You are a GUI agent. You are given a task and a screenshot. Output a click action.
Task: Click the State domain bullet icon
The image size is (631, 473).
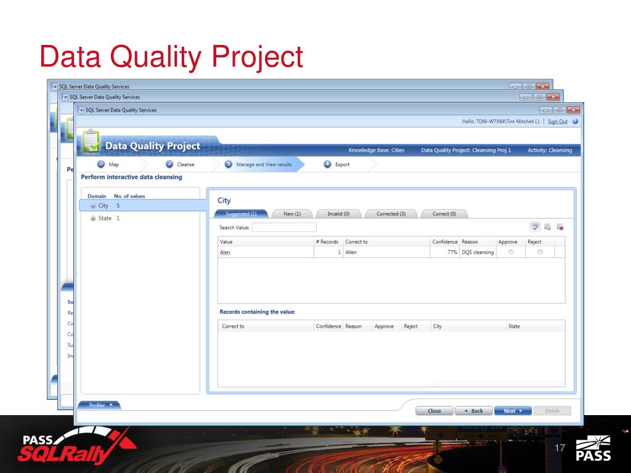(93, 219)
